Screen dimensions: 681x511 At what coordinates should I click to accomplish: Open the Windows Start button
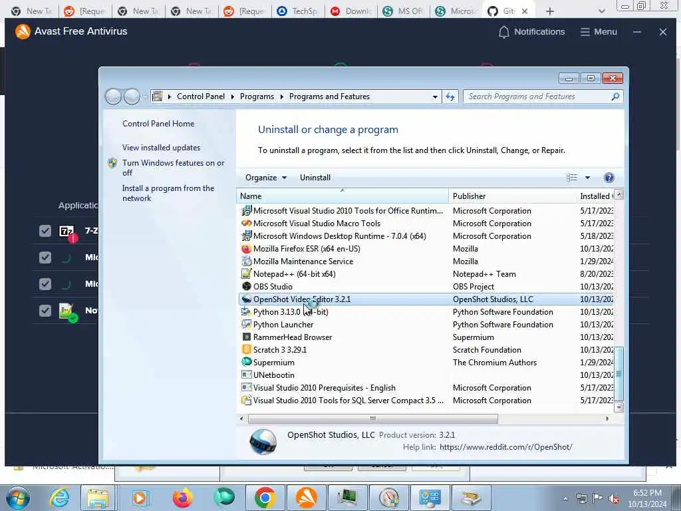(18, 498)
